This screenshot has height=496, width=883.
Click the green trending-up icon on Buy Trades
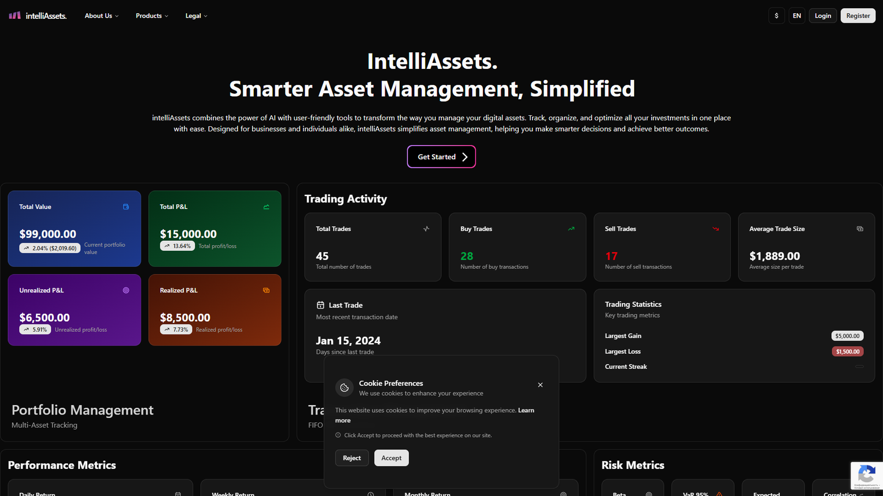571,229
